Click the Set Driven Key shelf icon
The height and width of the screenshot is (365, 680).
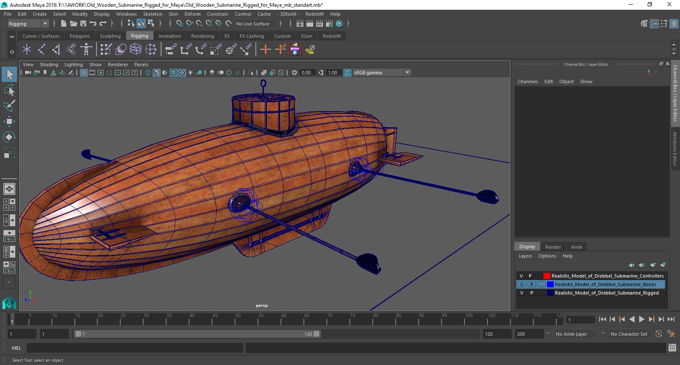click(x=280, y=50)
